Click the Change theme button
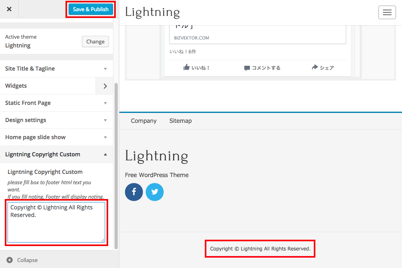 tap(95, 41)
